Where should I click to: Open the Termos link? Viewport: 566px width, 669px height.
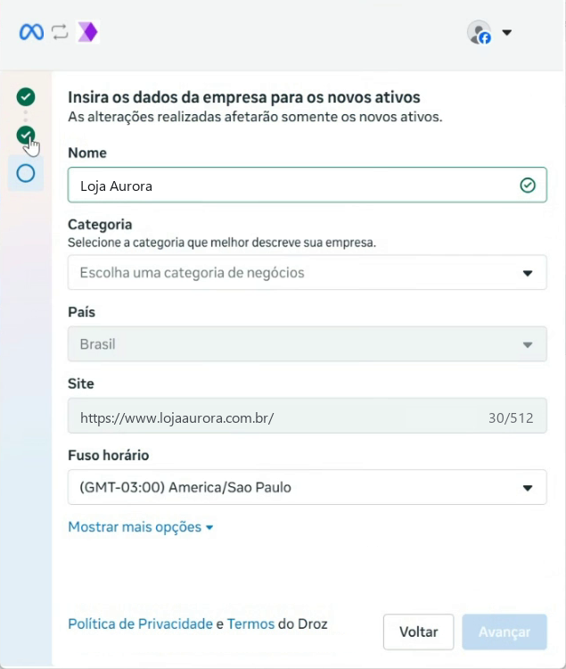tap(250, 624)
